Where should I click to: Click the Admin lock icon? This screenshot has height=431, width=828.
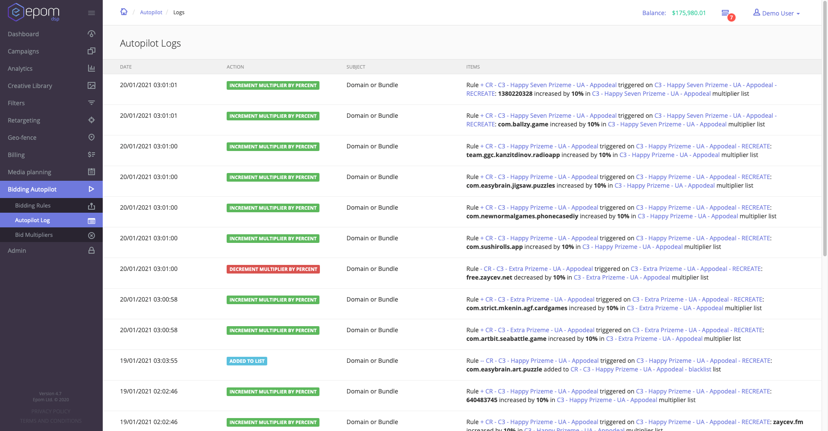92,250
